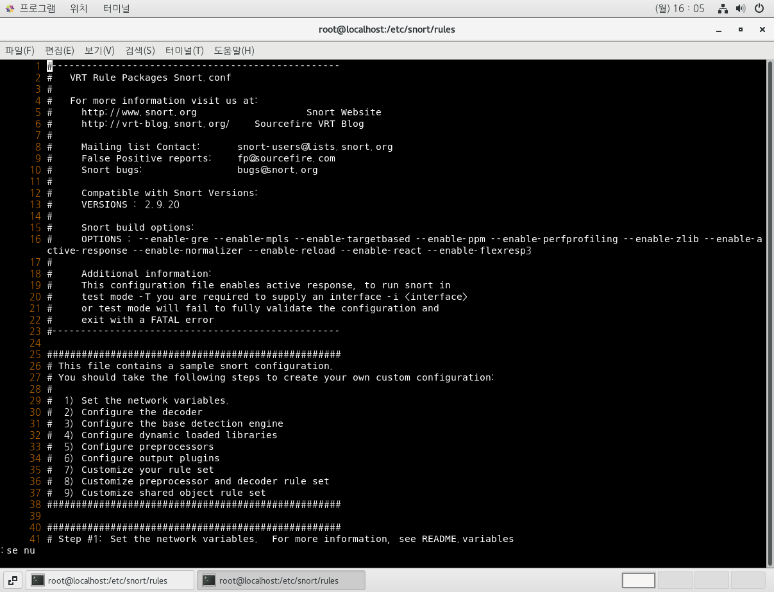Click line '2) Configure the decoder'
The image size is (774, 592).
point(133,412)
